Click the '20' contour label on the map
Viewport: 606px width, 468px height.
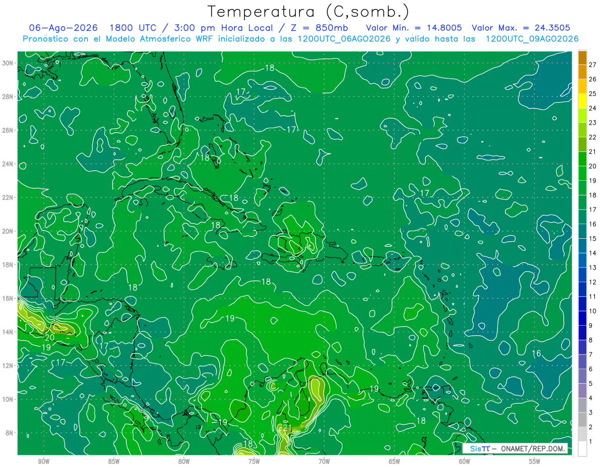[x=49, y=338]
